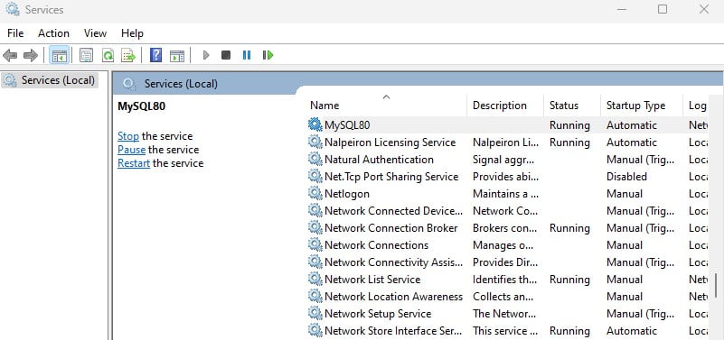
Task: Click gear icon beside Network List Service
Action: 315,279
